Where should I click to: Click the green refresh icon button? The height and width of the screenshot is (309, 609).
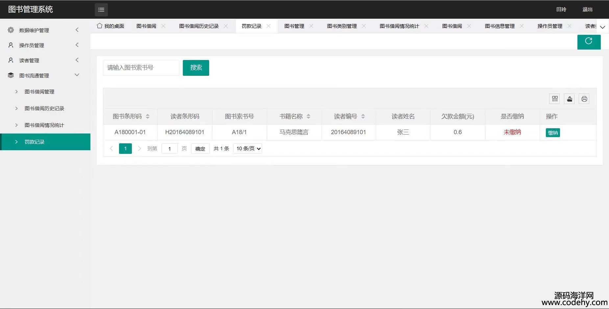pyautogui.click(x=589, y=41)
